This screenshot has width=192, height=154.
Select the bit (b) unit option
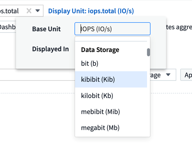(90, 63)
